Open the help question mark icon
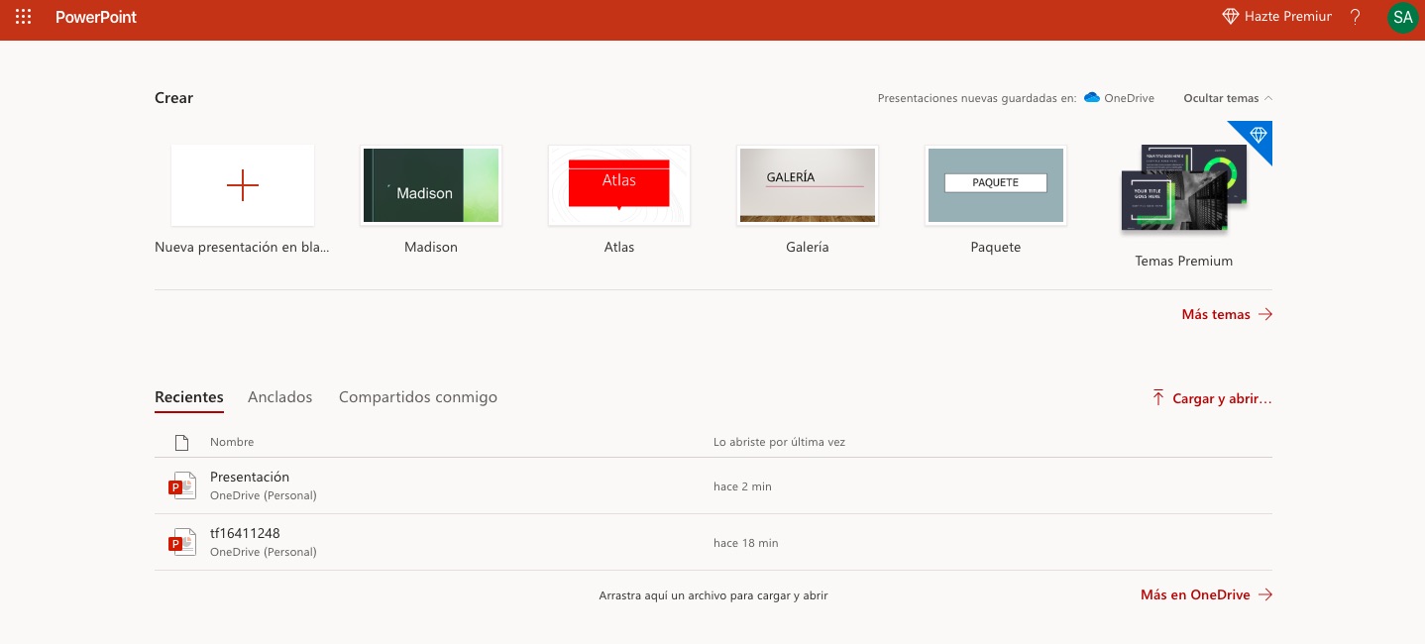1425x644 pixels. pos(1356,17)
